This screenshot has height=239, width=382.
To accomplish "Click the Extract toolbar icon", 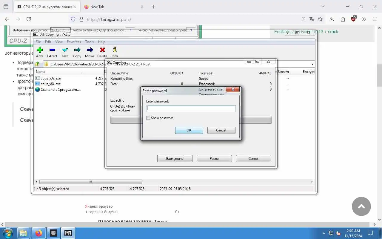I will 52,52.
